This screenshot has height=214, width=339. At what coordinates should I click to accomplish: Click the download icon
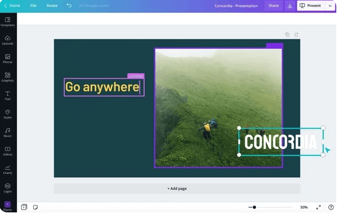tap(290, 6)
